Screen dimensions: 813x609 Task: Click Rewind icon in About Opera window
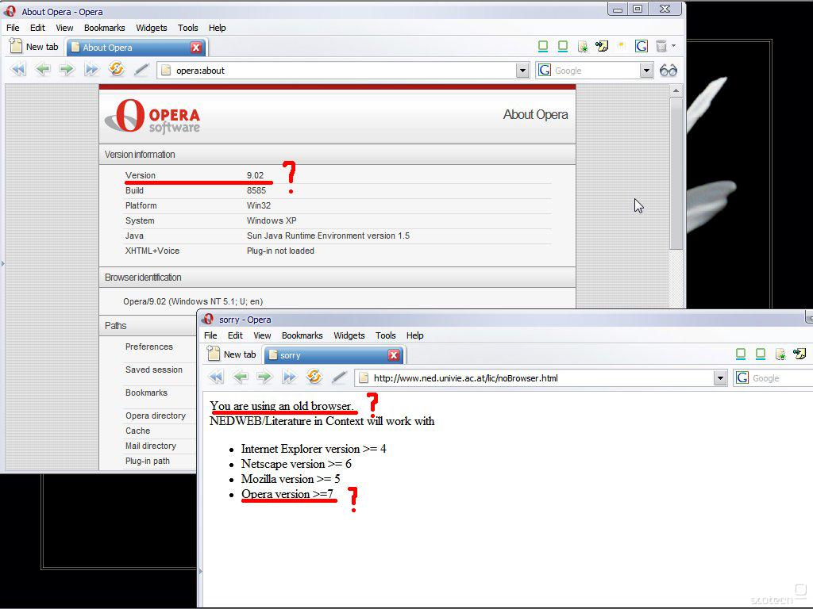pyautogui.click(x=18, y=70)
